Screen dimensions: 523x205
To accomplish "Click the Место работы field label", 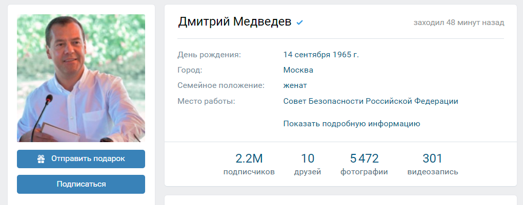I will [206, 101].
